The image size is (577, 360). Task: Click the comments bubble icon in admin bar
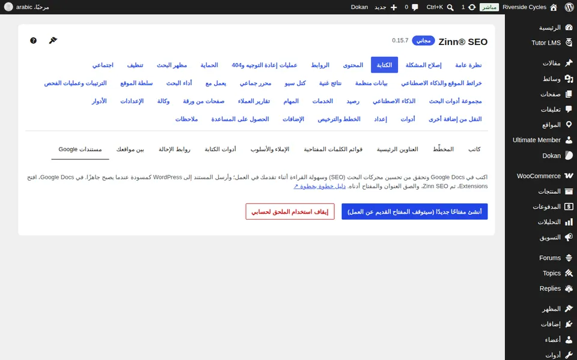coord(415,7)
